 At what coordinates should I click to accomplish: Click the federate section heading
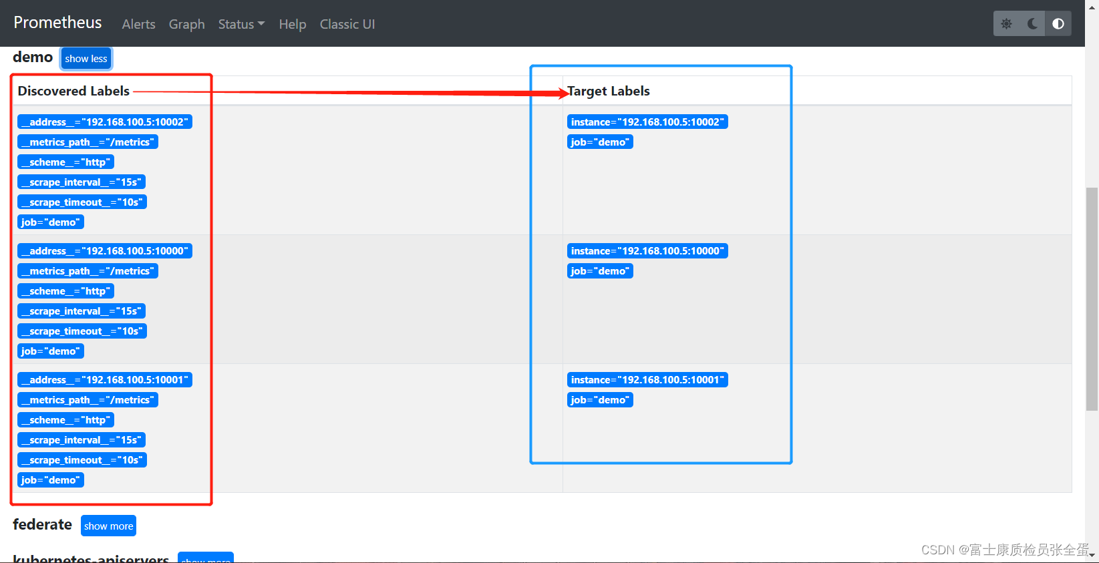click(42, 524)
